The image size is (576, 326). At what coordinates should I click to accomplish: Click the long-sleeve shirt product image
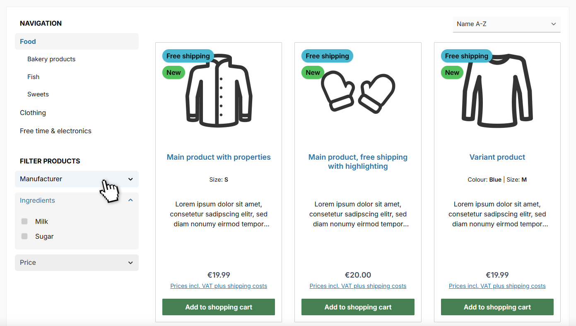coord(497,90)
